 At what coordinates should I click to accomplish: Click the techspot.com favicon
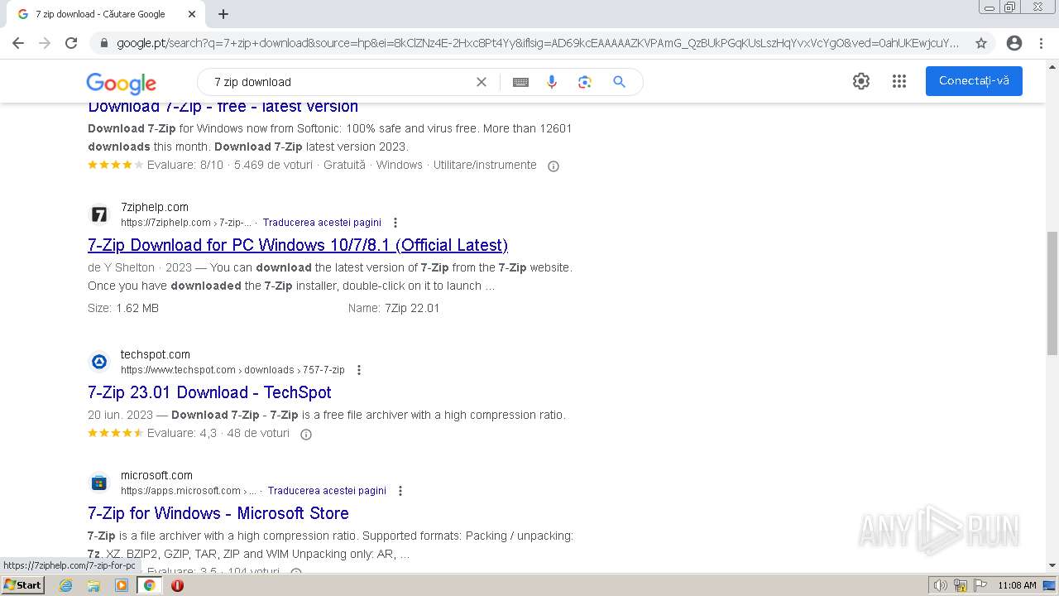(x=99, y=362)
